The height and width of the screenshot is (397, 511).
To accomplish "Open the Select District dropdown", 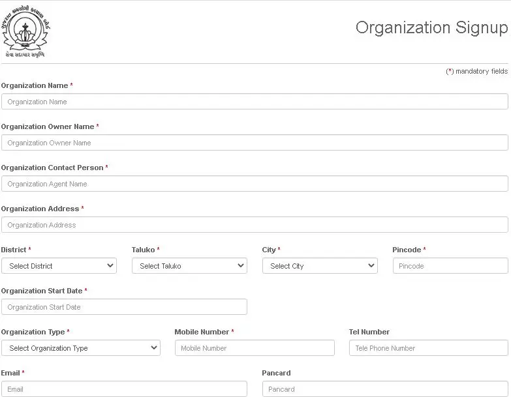I will 59,266.
